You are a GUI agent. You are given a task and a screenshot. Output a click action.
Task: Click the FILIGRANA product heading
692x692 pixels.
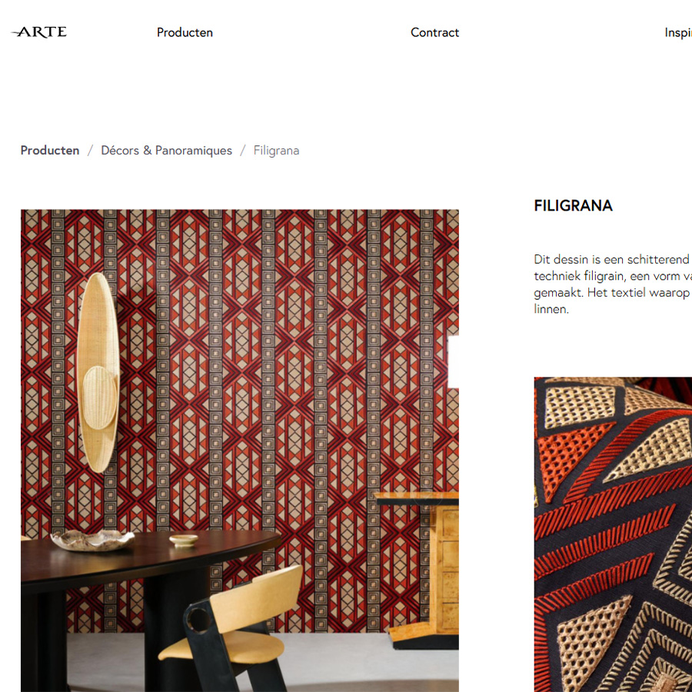(574, 205)
